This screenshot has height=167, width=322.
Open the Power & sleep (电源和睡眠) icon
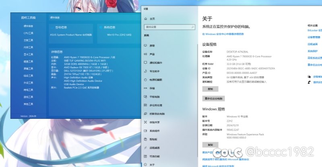(145, 79)
